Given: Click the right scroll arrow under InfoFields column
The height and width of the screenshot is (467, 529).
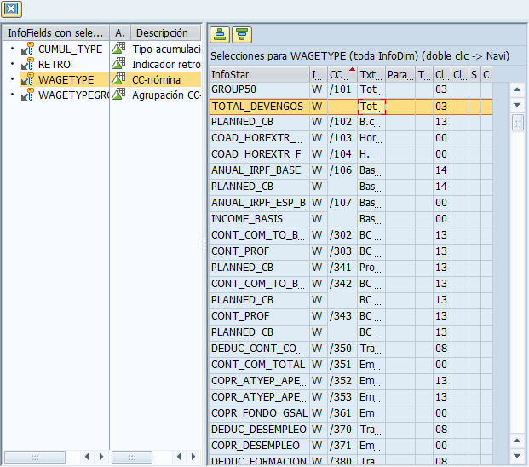Looking at the screenshot, I should point(101,457).
